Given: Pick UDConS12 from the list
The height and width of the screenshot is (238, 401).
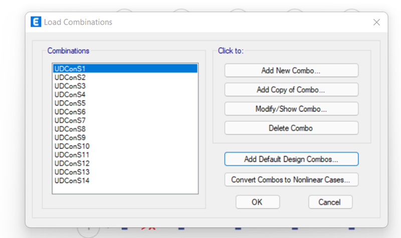Looking at the screenshot, I should coord(125,163).
